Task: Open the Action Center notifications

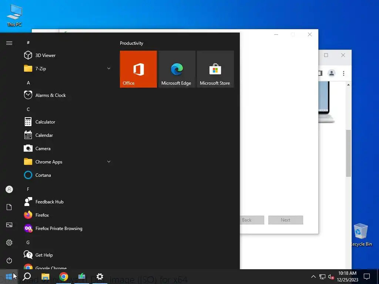Action: click(x=367, y=277)
